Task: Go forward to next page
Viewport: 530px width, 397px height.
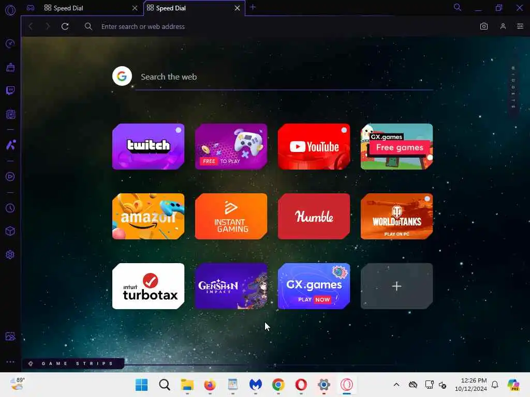Action: coord(47,26)
